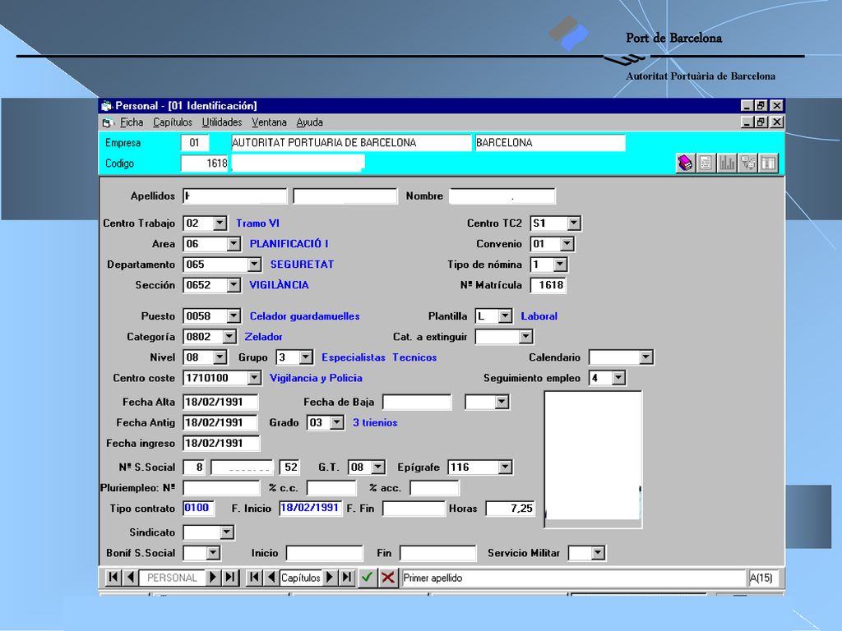Expand the Convenio dropdown showing 01
Image resolution: width=842 pixels, height=631 pixels.
pos(567,244)
